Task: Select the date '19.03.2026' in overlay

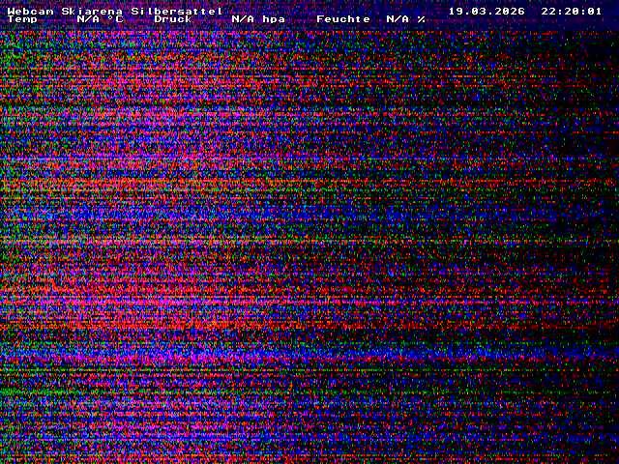Action: [486, 11]
